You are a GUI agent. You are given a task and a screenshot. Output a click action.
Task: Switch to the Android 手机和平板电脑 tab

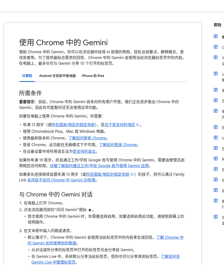tap(57, 76)
